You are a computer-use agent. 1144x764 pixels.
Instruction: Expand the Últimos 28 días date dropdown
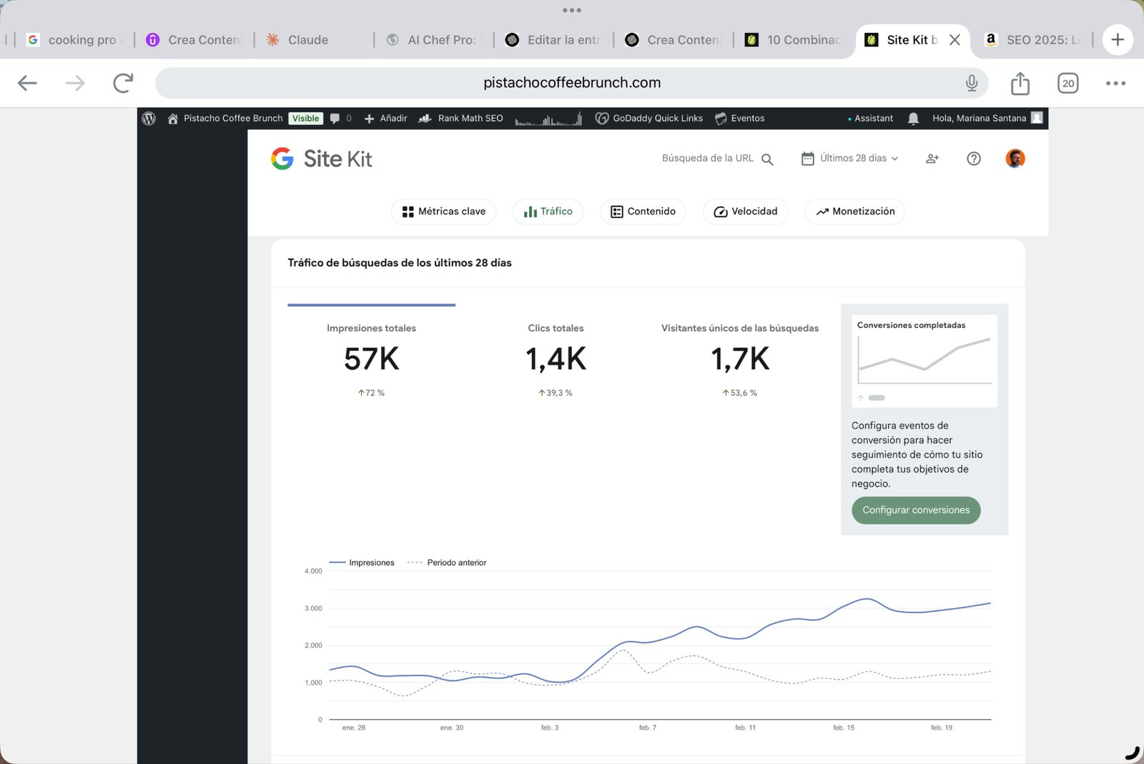pos(849,159)
